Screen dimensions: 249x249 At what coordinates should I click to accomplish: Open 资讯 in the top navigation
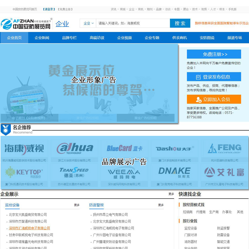click(x=113, y=9)
